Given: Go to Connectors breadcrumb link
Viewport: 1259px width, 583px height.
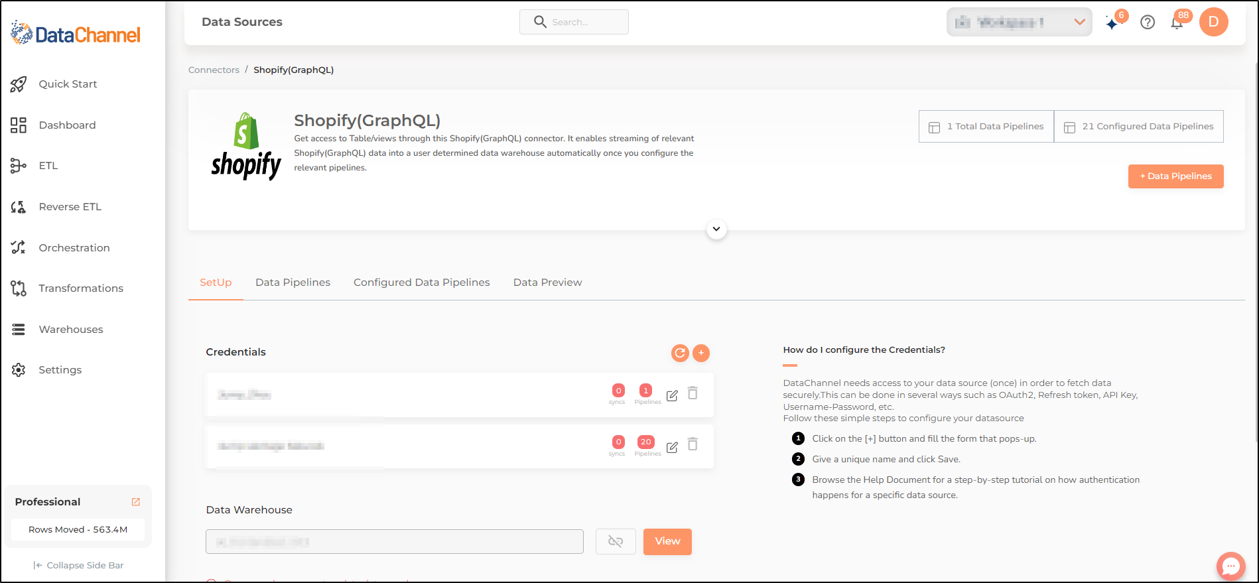Looking at the screenshot, I should (214, 70).
